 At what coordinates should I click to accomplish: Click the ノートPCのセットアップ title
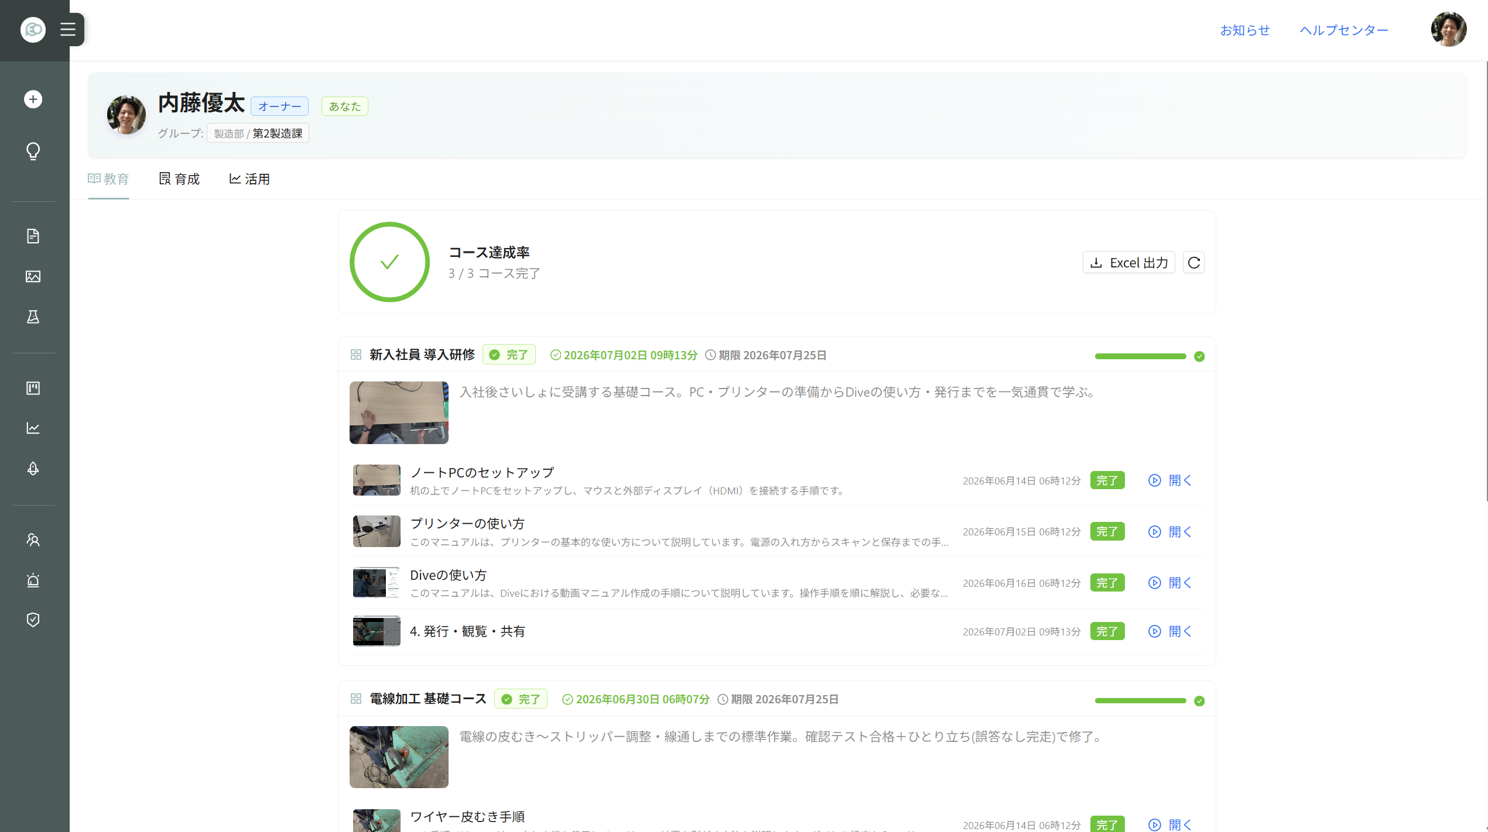(482, 472)
